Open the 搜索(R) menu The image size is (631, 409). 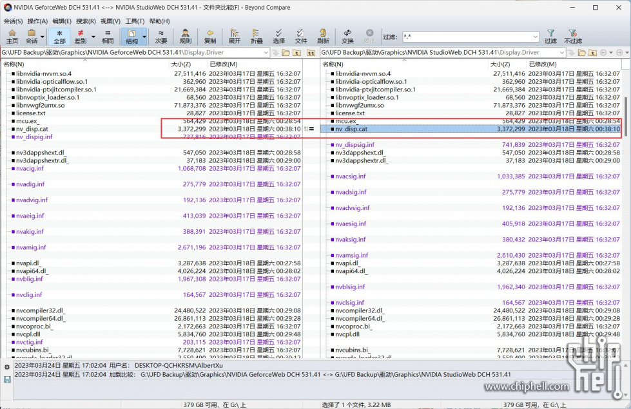click(86, 21)
